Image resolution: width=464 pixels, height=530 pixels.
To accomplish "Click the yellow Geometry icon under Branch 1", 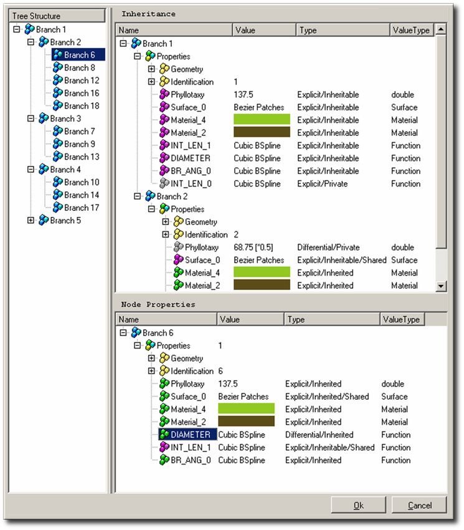I will pos(164,69).
